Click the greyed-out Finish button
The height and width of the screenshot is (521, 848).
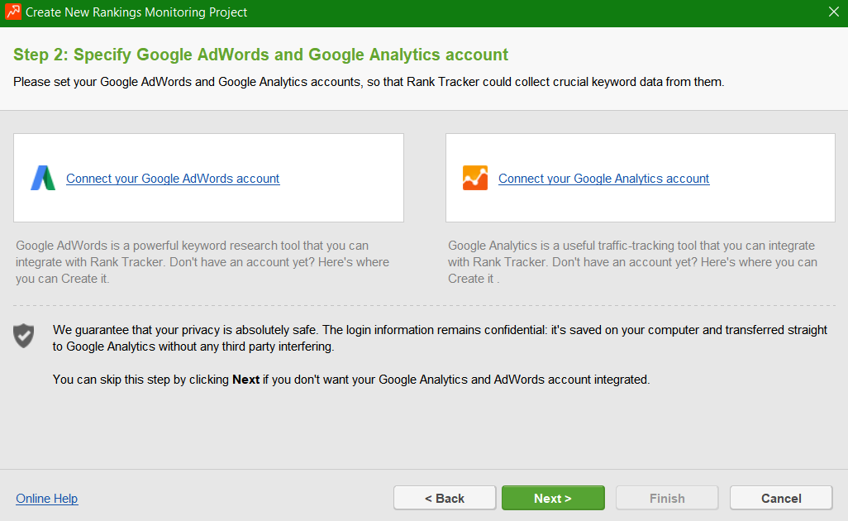(x=667, y=498)
